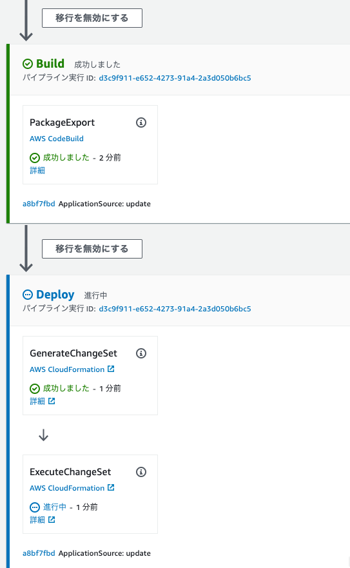The image size is (350, 568).
Task: Click external-link icon beside GenerateChangeSet AWS CloudFormation
Action: [x=111, y=369]
